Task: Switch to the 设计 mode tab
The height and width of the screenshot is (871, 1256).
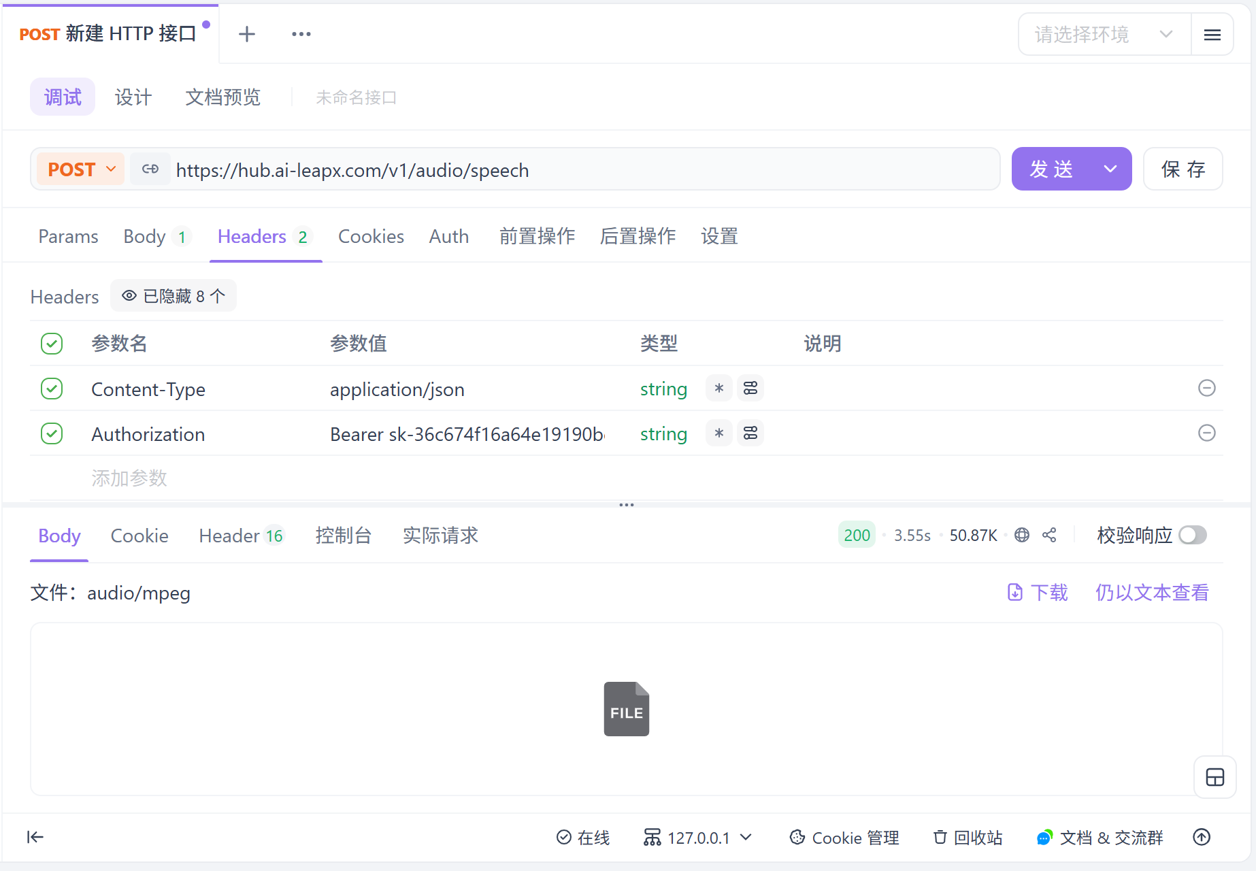Action: point(133,97)
